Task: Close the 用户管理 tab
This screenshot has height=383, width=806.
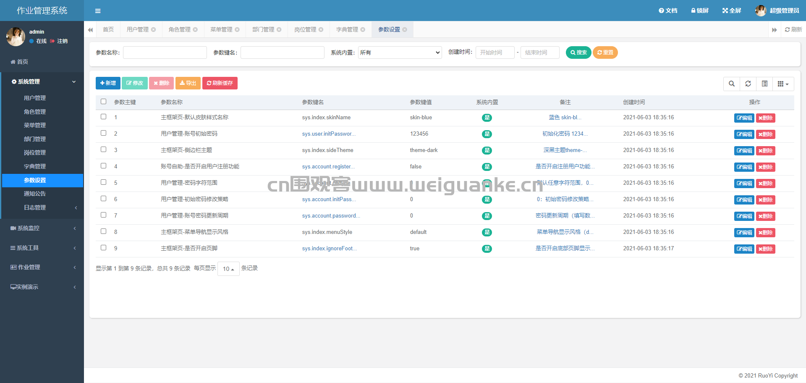Action: coord(154,29)
